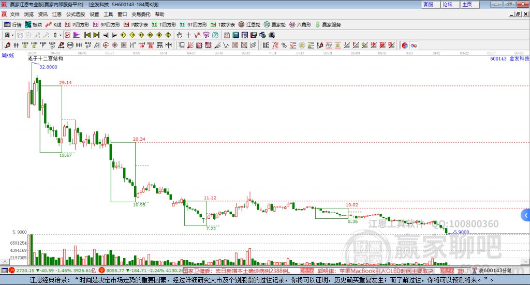Click the save floppy disk icon
The width and height of the screenshot is (530, 285).
pyautogui.click(x=254, y=35)
